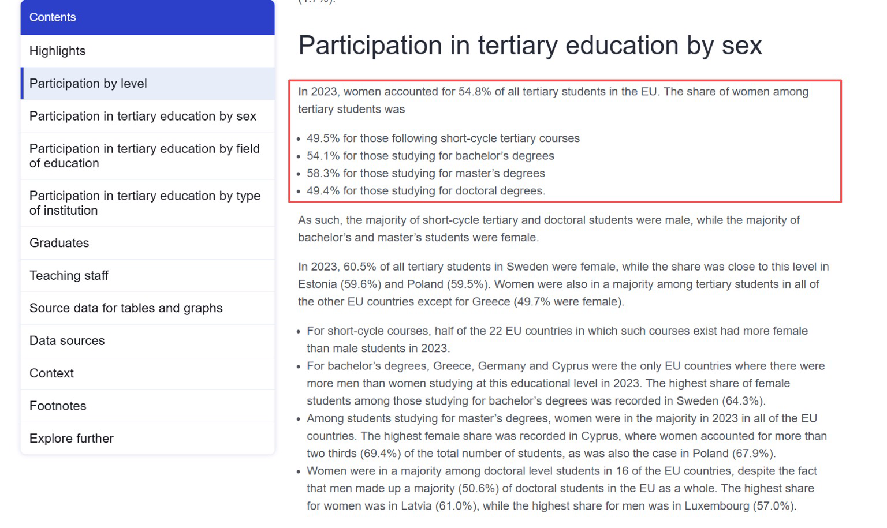
Task: Navigate to the Graduates section
Action: tap(59, 243)
